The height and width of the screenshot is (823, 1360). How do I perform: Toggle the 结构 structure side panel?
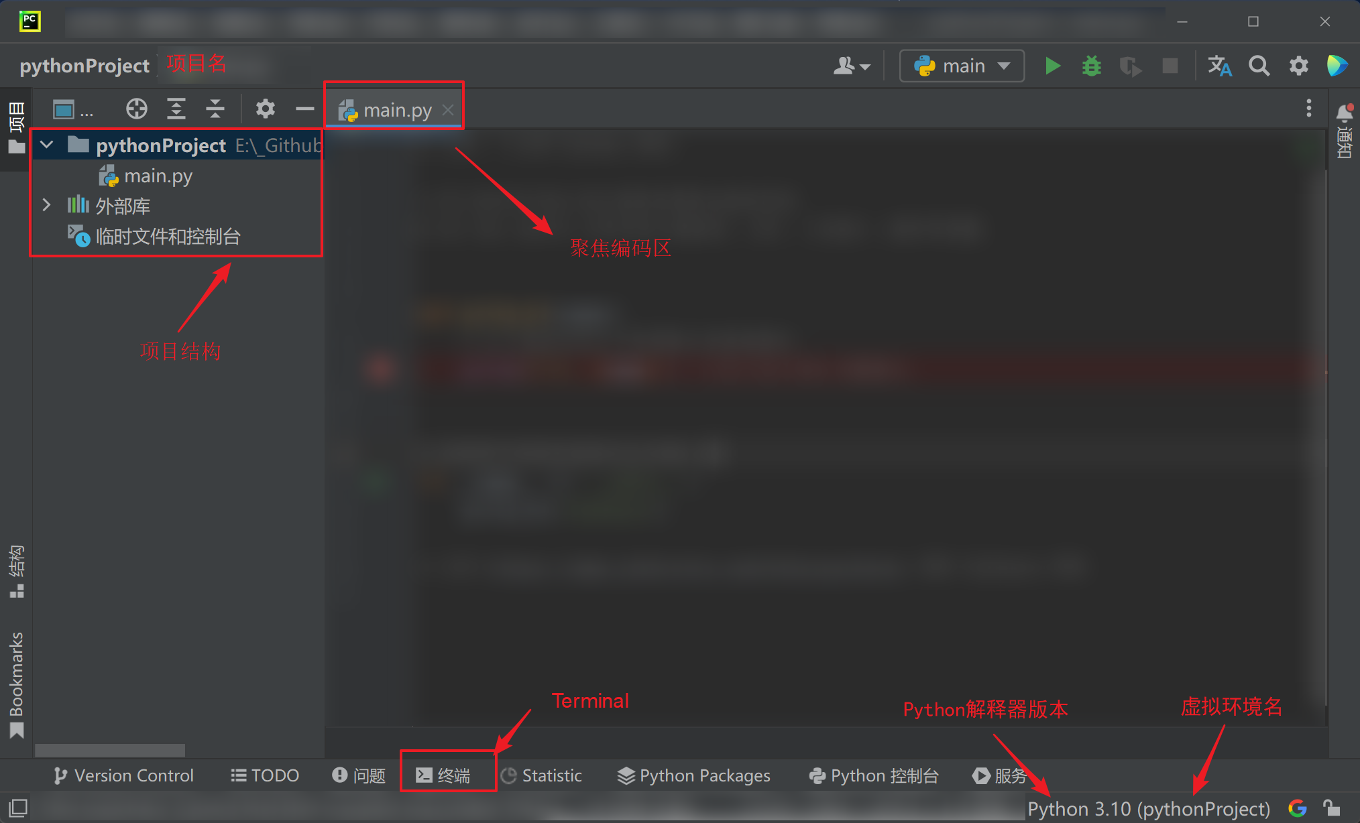pos(16,571)
